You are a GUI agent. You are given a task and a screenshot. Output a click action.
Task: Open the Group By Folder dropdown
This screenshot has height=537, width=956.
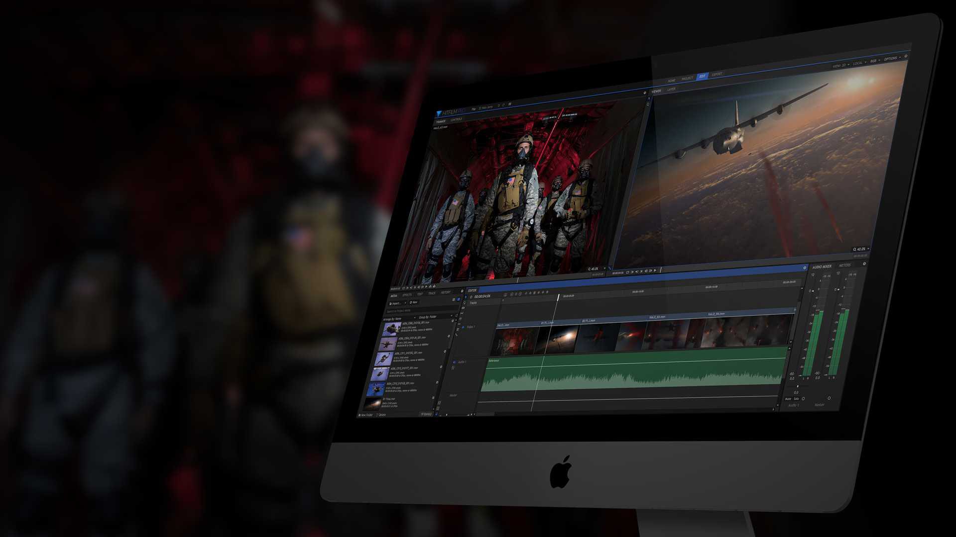click(x=435, y=317)
